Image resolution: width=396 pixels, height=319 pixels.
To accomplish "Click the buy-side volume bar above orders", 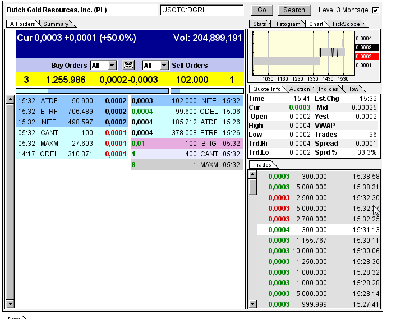I will coord(92,90).
